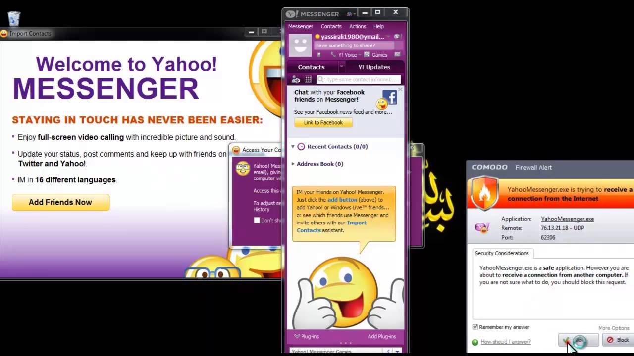Toggle the Don't show checkbox in dialog
The height and width of the screenshot is (356, 634).
[257, 220]
